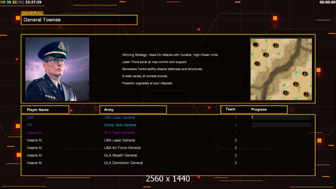
Task: Click the Player Name column header
Action: 45,110
